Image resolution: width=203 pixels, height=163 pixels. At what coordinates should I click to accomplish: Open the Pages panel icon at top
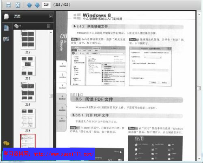(x=6, y=17)
